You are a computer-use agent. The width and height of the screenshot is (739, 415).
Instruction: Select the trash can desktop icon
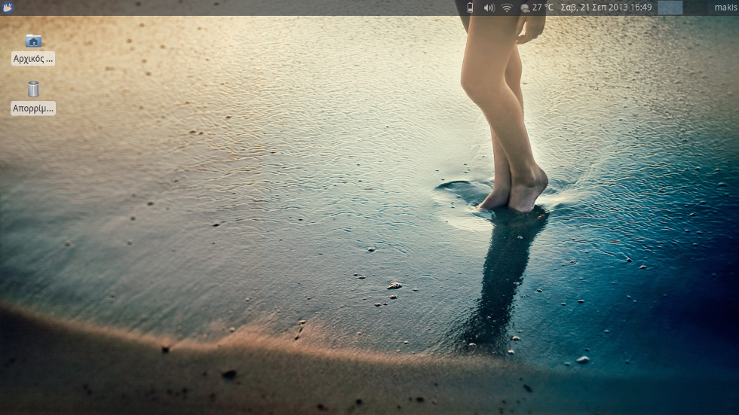click(33, 90)
